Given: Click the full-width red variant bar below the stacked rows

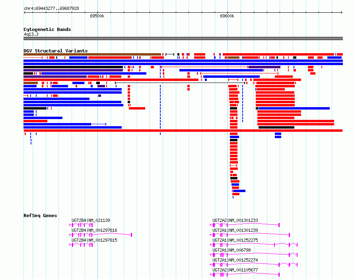Looking at the screenshot, I should (183, 131).
